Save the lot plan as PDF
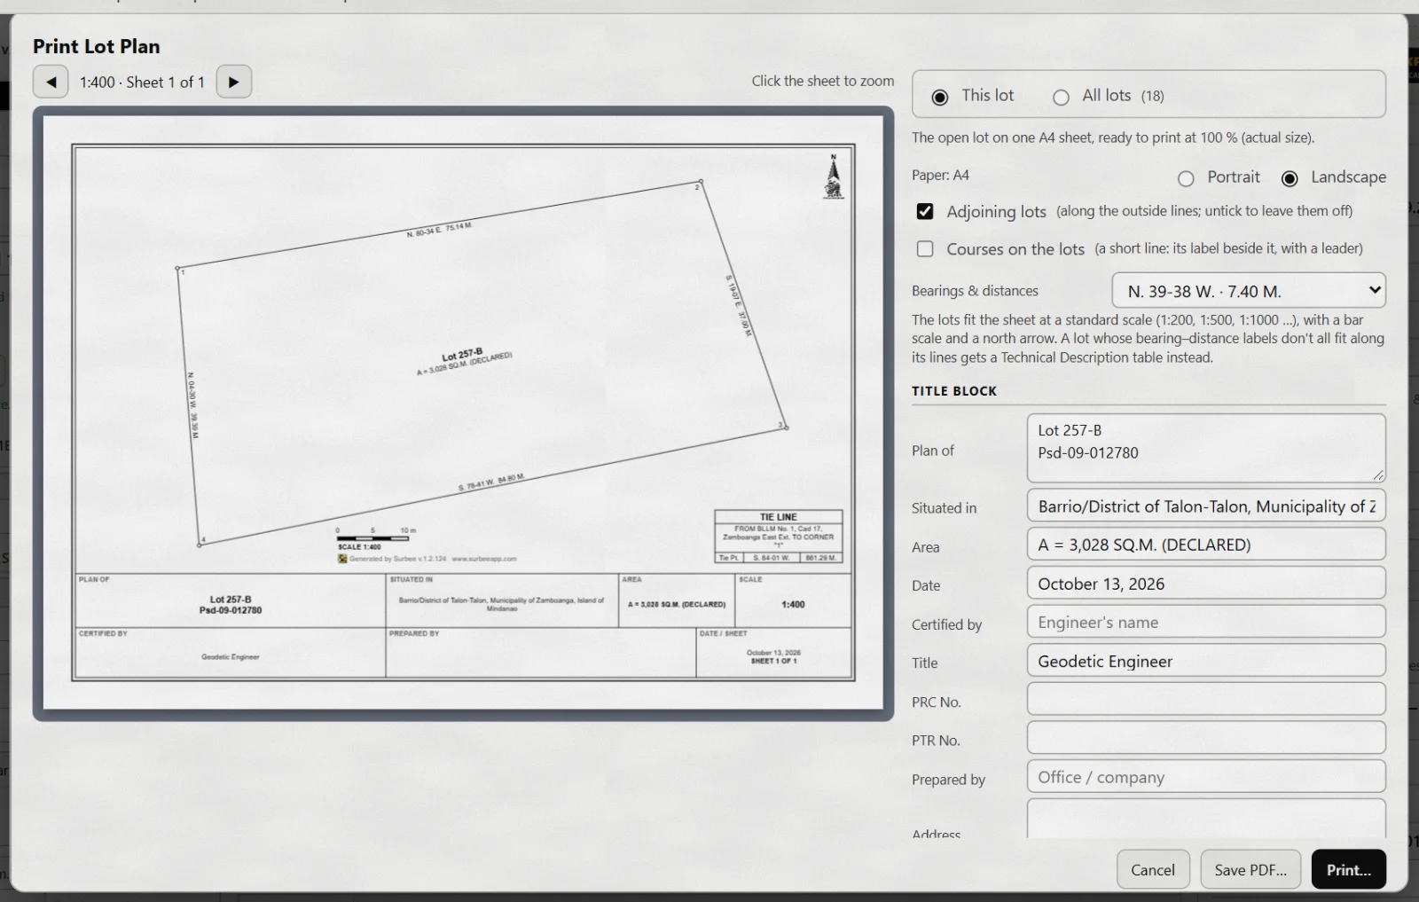This screenshot has height=902, width=1419. click(x=1250, y=869)
